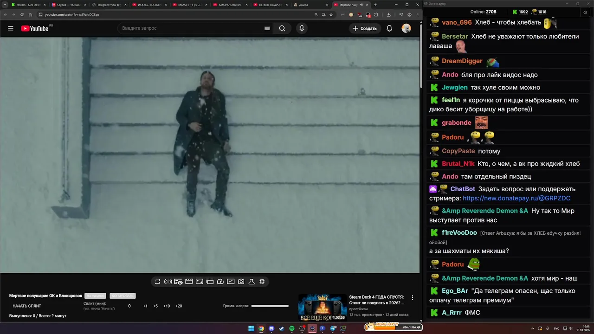Viewport: 594px width, 334px height.
Task: Open the on-screen keyboard icon in search box
Action: [267, 28]
